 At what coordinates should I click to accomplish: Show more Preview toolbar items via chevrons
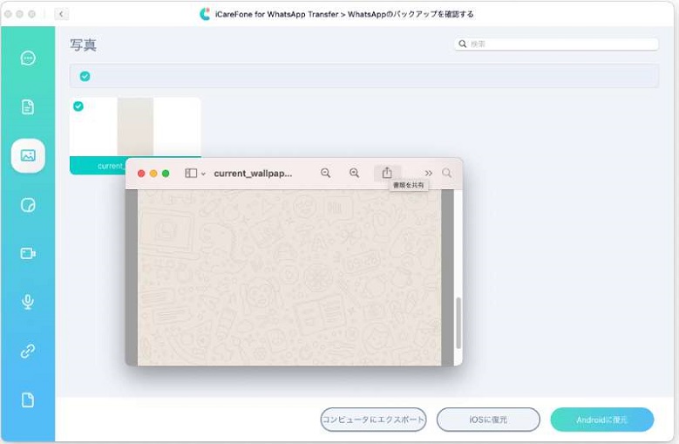click(x=428, y=174)
